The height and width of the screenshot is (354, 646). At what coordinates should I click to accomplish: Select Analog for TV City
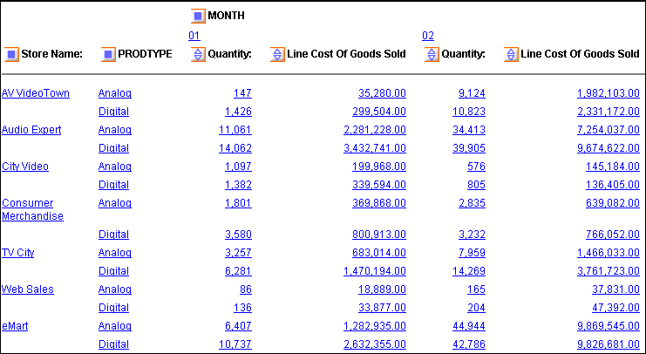115,253
